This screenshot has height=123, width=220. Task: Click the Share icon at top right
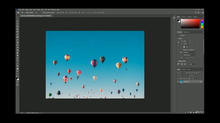point(203,13)
